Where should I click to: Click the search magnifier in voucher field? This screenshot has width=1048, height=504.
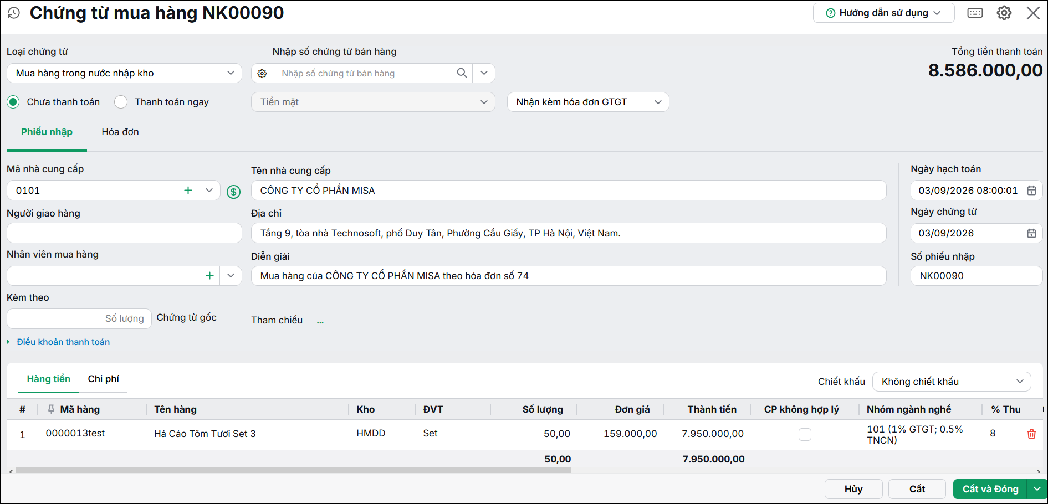pos(462,73)
